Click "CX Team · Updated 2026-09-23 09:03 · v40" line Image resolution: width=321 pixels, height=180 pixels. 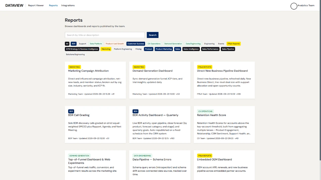click(x=218, y=138)
